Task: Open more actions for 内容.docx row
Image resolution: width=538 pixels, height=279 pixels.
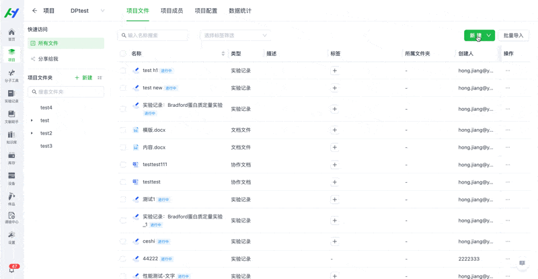Action: 508,147
